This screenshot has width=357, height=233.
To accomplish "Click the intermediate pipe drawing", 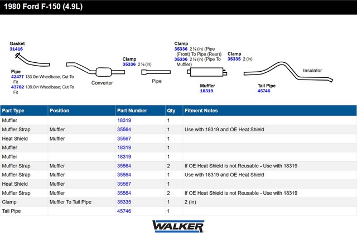I will (x=156, y=72).
